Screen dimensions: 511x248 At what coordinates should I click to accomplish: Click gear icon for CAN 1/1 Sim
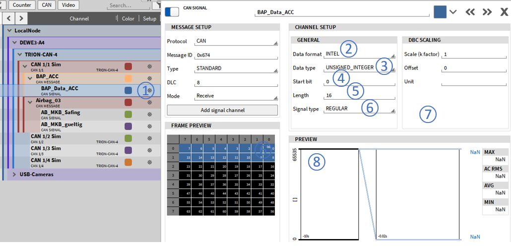tap(149, 66)
